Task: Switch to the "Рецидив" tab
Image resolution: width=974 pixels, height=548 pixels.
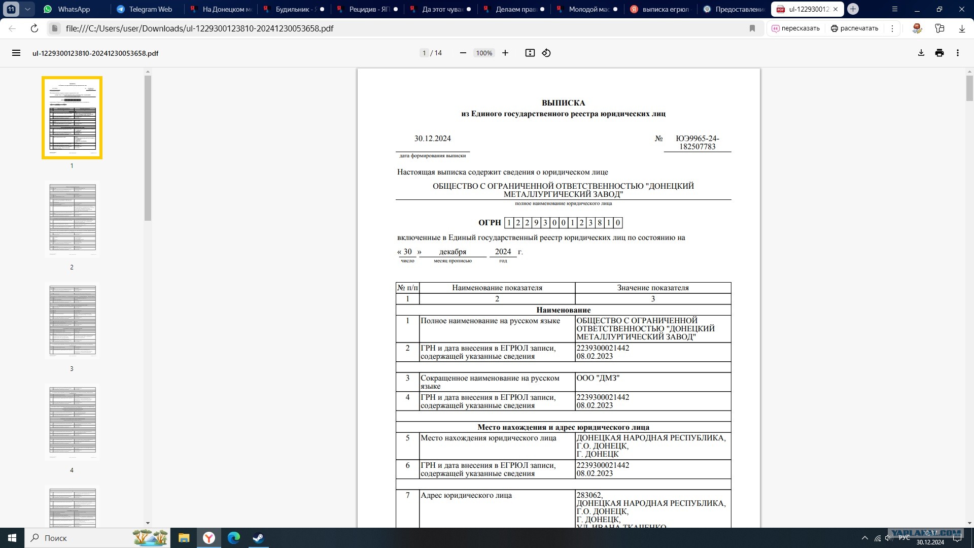Action: (367, 9)
